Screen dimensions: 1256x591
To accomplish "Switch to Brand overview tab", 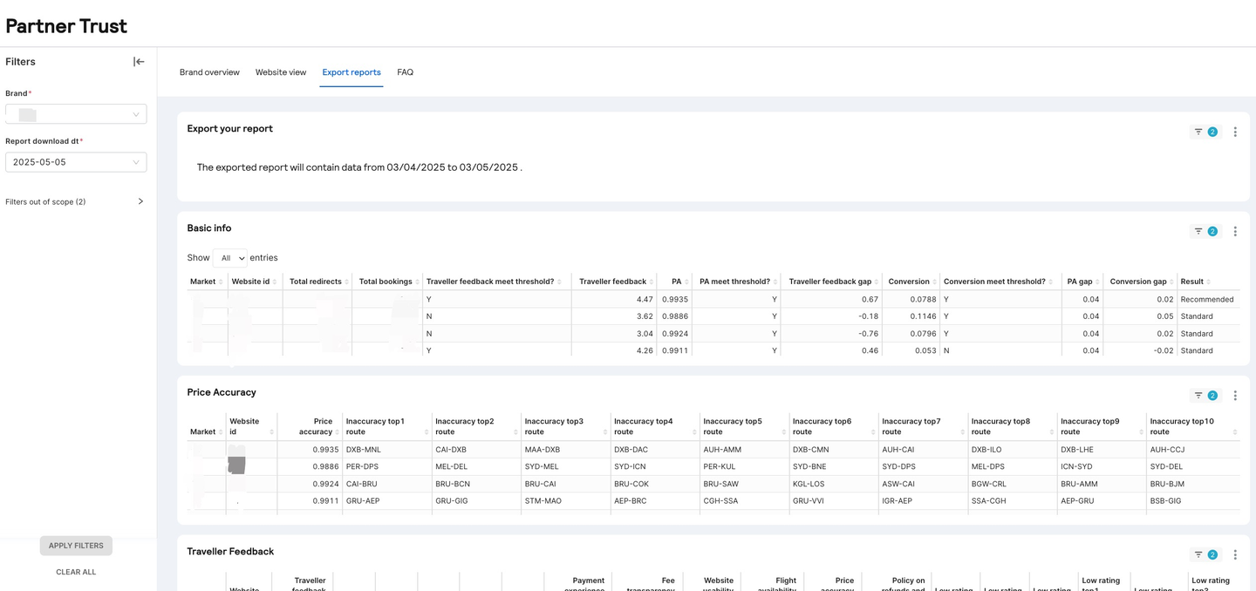I will point(209,72).
